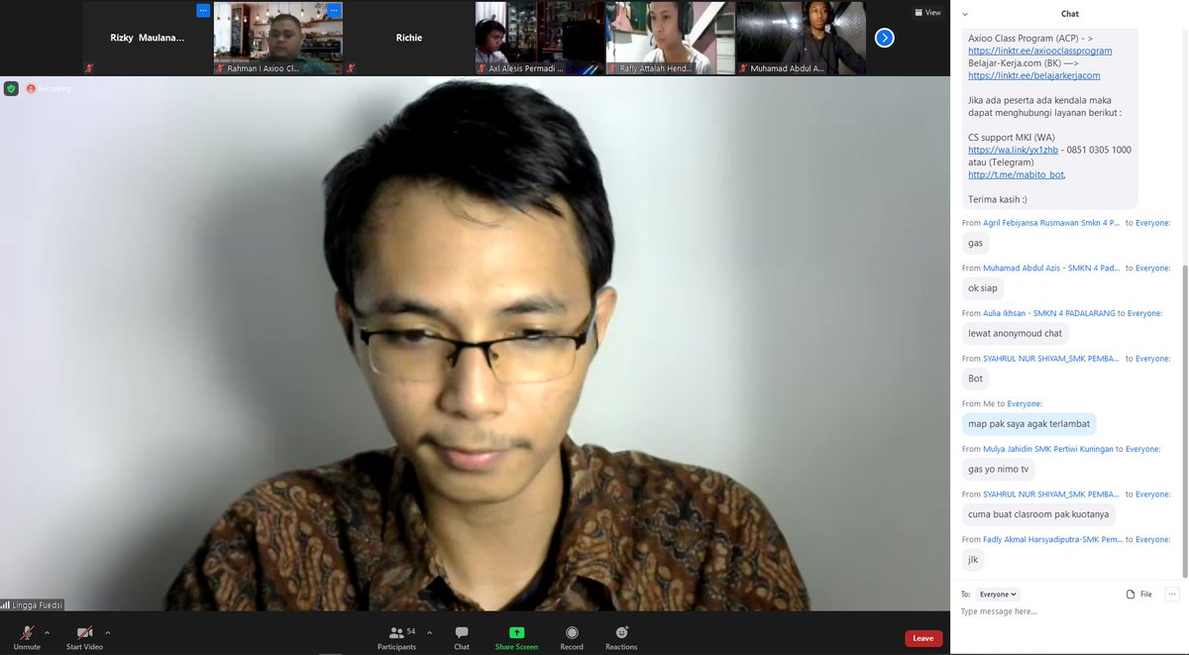Leave the meeting with the red button
This screenshot has height=655, width=1189.
point(922,638)
